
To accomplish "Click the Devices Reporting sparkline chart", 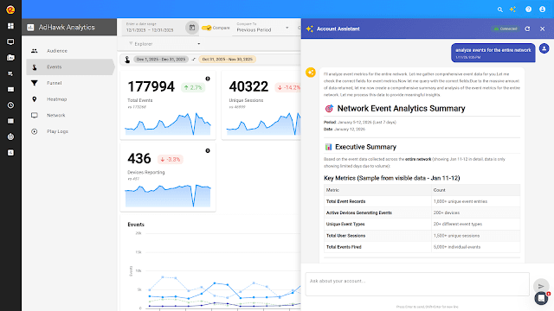I will point(168,195).
